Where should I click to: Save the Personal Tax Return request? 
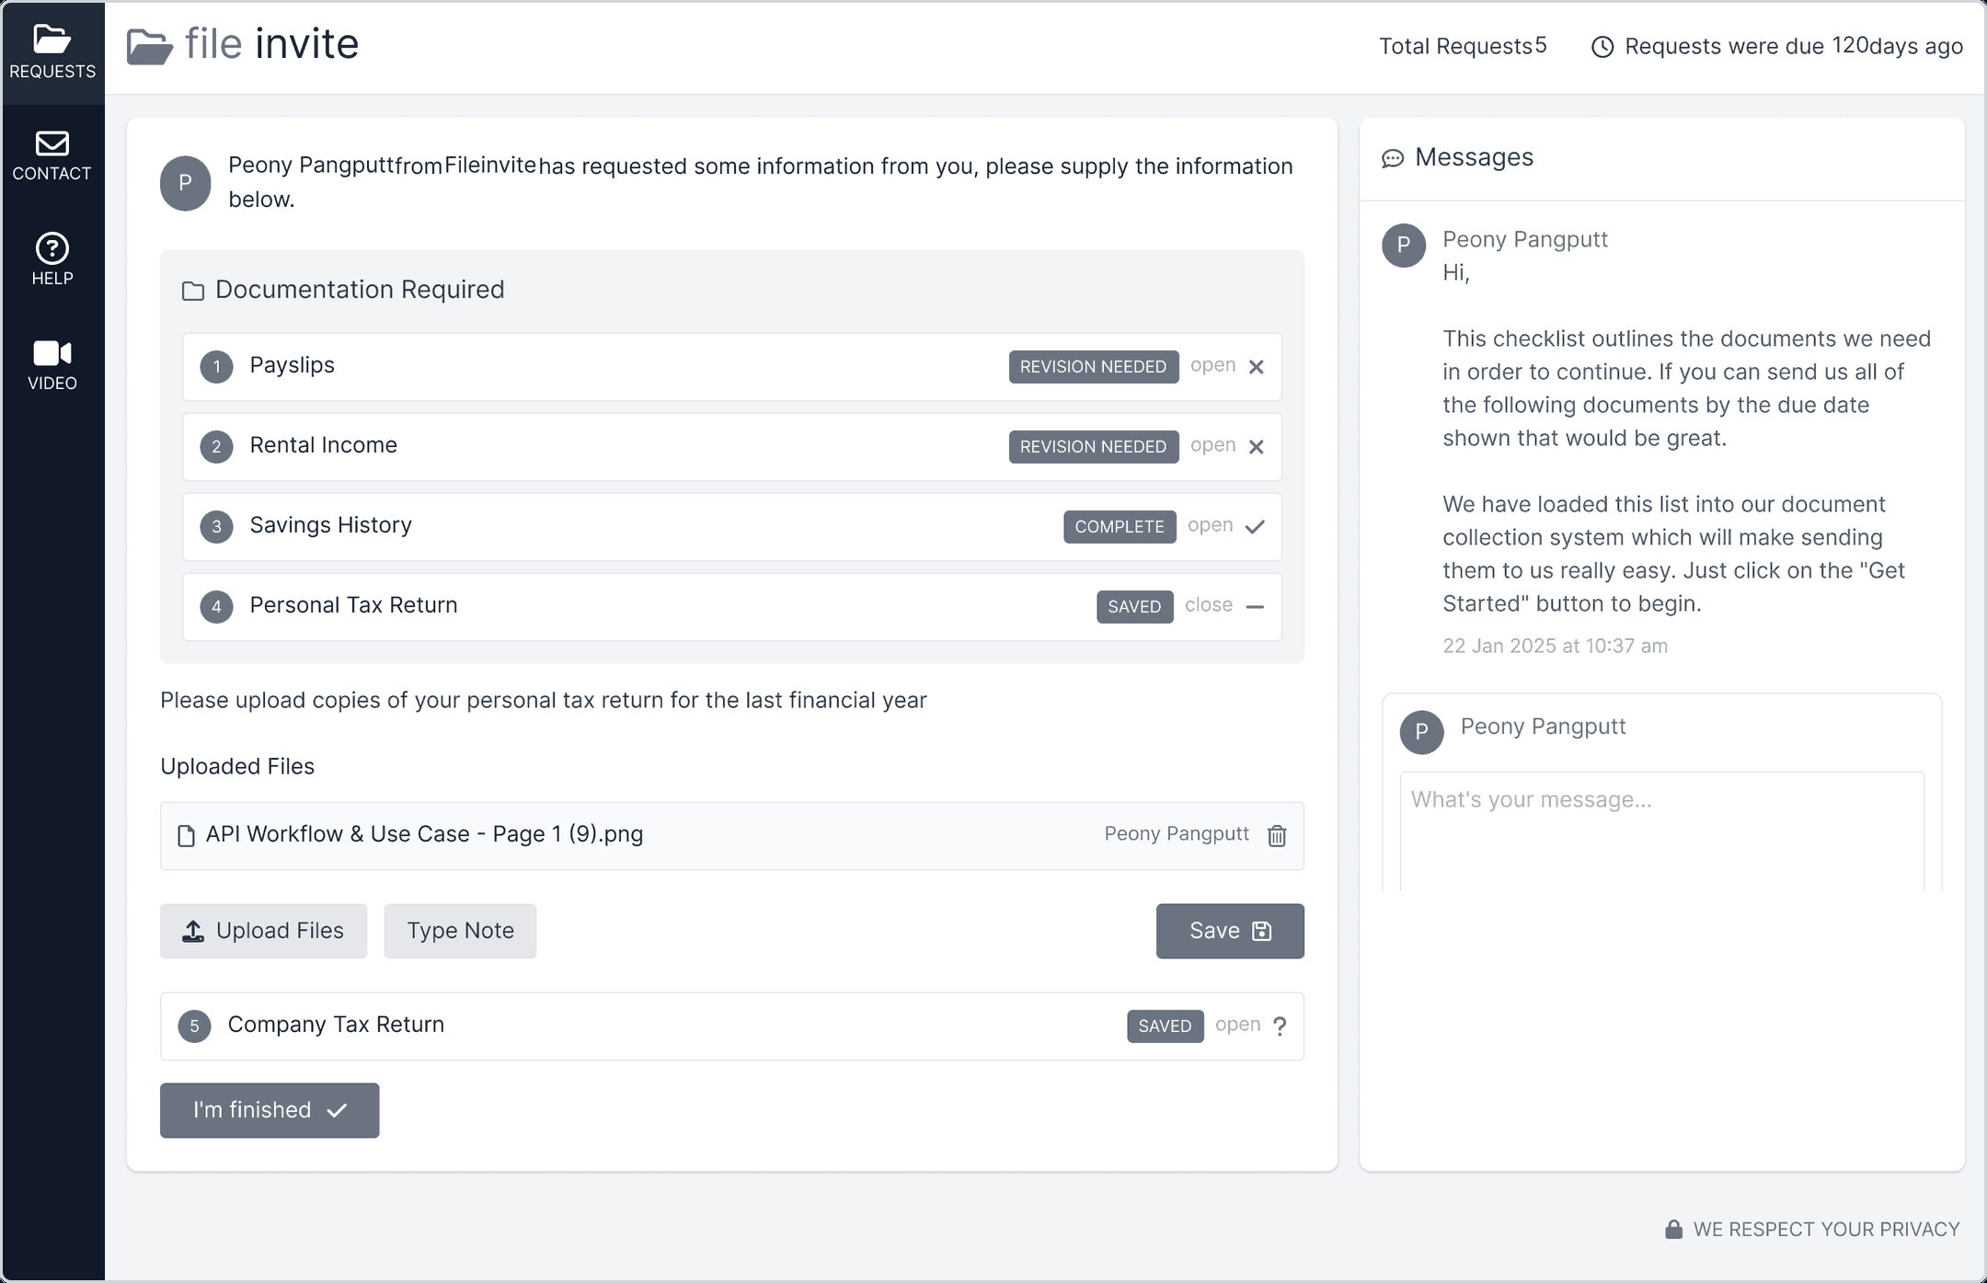(1230, 931)
